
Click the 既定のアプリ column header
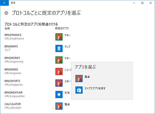[x=62, y=28]
